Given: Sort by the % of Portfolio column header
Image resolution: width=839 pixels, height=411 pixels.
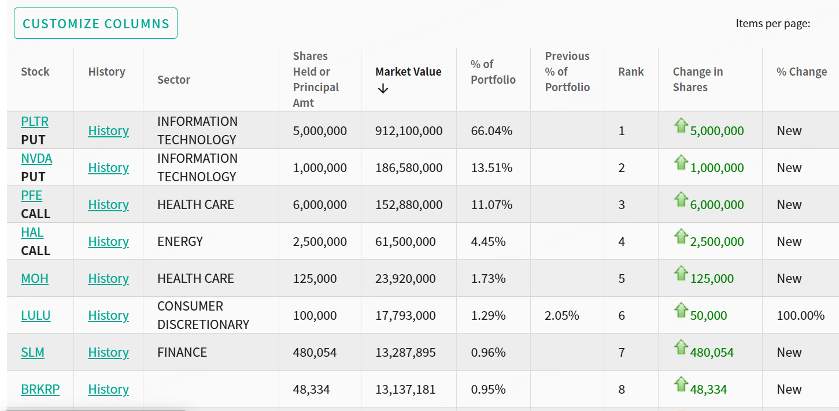Looking at the screenshot, I should point(493,72).
